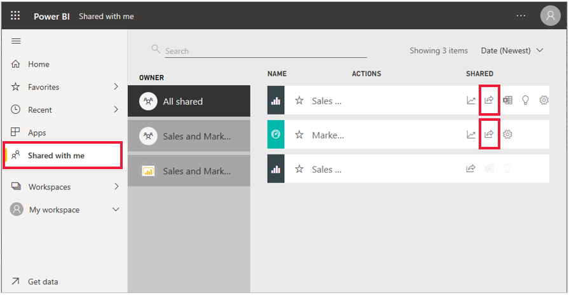Expand the Workspaces flyout chevron
Screen dimensions: 569x295
[x=116, y=186]
